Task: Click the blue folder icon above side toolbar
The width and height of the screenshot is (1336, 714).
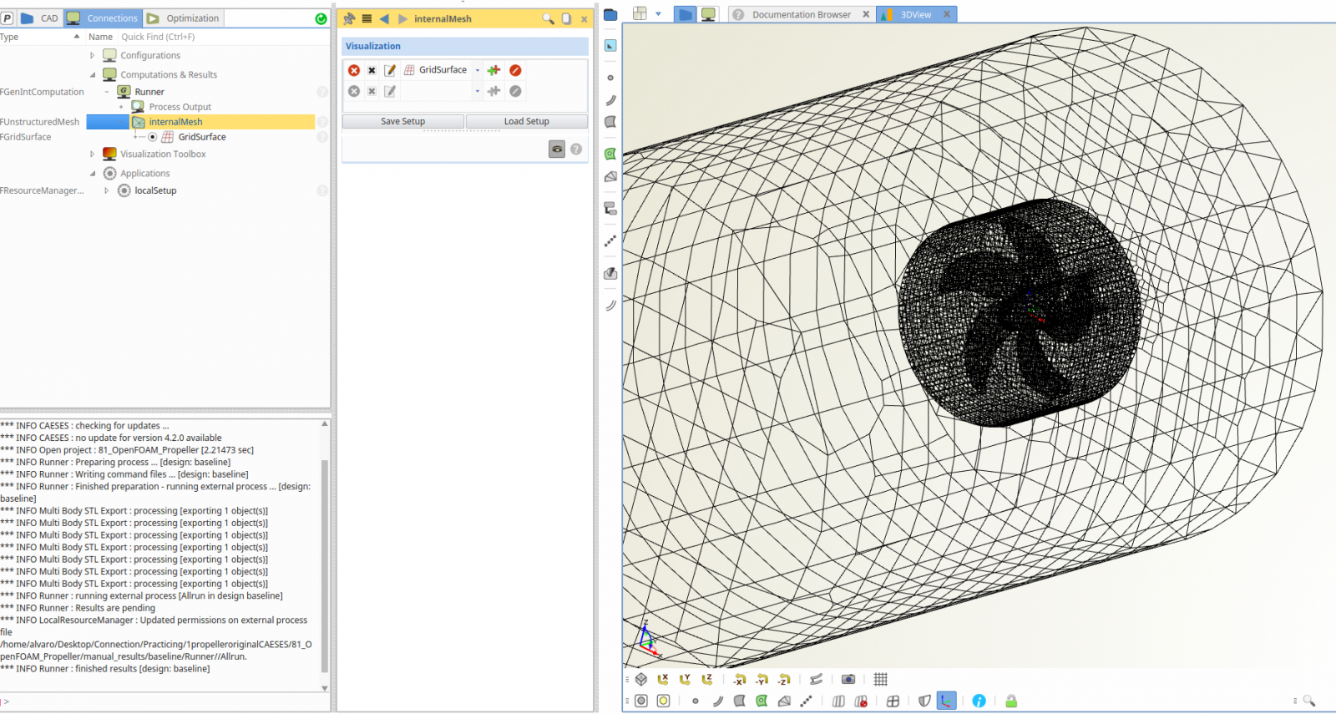Action: click(610, 14)
